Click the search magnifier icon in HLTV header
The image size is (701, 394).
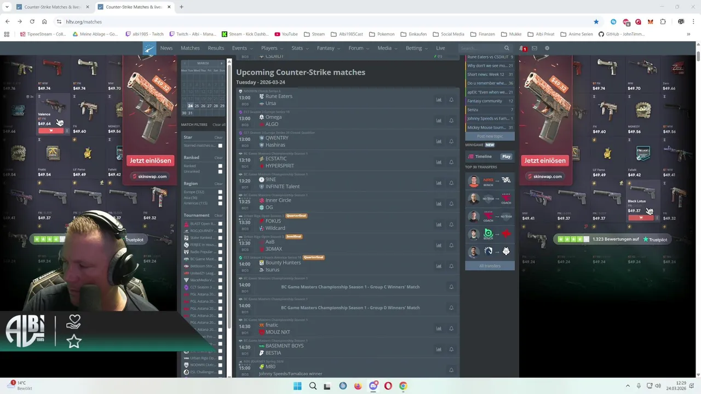click(507, 48)
